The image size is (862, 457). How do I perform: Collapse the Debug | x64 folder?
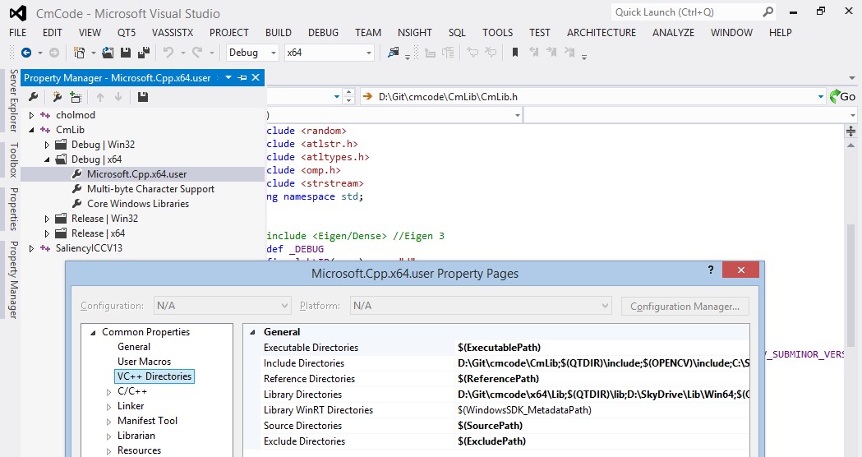click(47, 159)
